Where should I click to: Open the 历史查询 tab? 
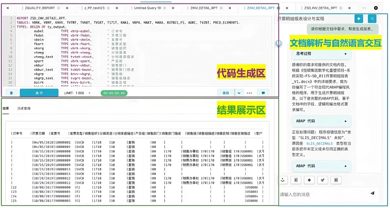coord(24,108)
